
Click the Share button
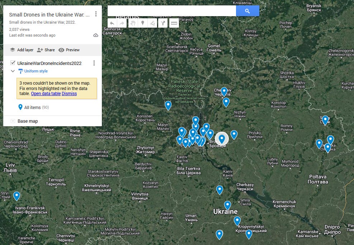46,50
